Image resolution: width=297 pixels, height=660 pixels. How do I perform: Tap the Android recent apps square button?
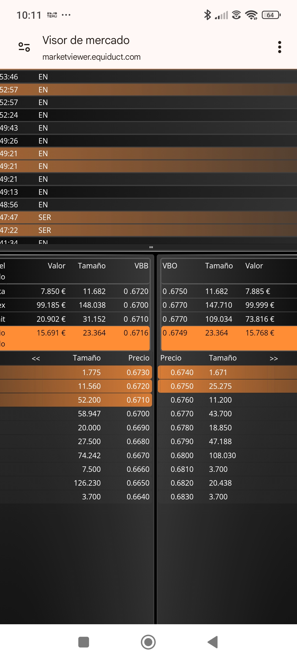point(84,642)
